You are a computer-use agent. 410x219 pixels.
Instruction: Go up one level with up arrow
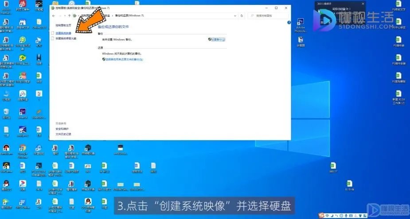point(69,15)
